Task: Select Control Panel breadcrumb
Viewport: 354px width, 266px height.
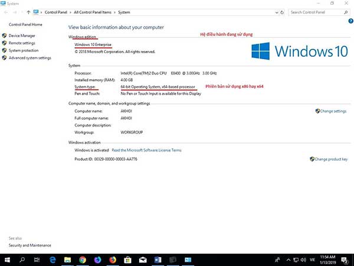Action: point(56,12)
